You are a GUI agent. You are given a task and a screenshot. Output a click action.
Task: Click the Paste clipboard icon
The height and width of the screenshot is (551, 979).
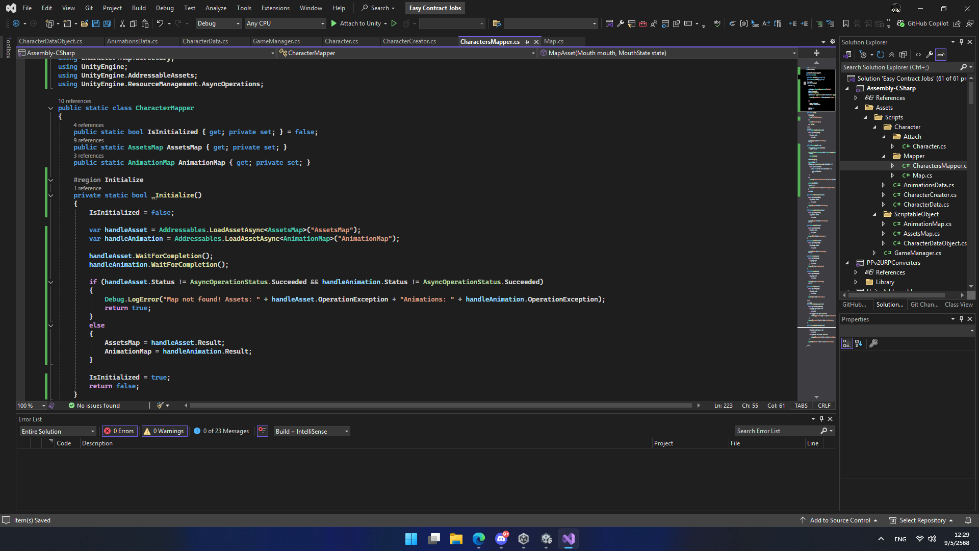[x=145, y=23]
